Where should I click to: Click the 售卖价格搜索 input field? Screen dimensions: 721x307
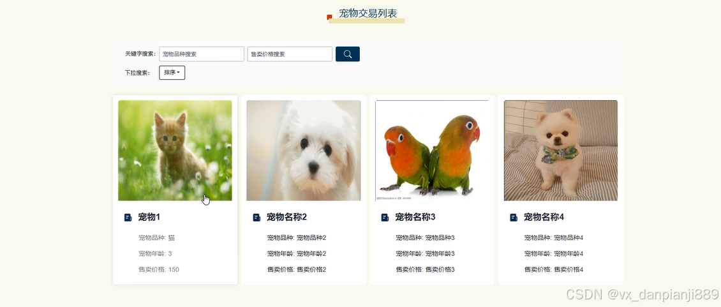point(290,54)
